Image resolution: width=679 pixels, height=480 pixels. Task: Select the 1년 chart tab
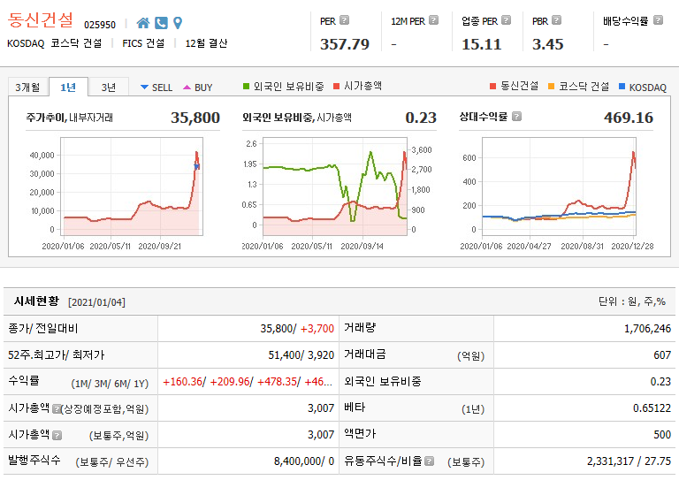(68, 87)
